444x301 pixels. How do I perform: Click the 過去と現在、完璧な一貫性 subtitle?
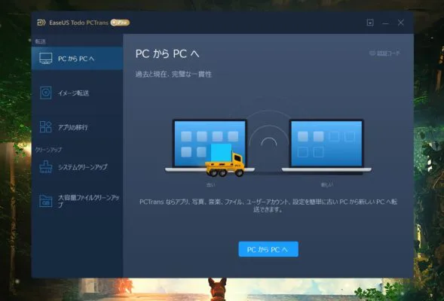(173, 74)
